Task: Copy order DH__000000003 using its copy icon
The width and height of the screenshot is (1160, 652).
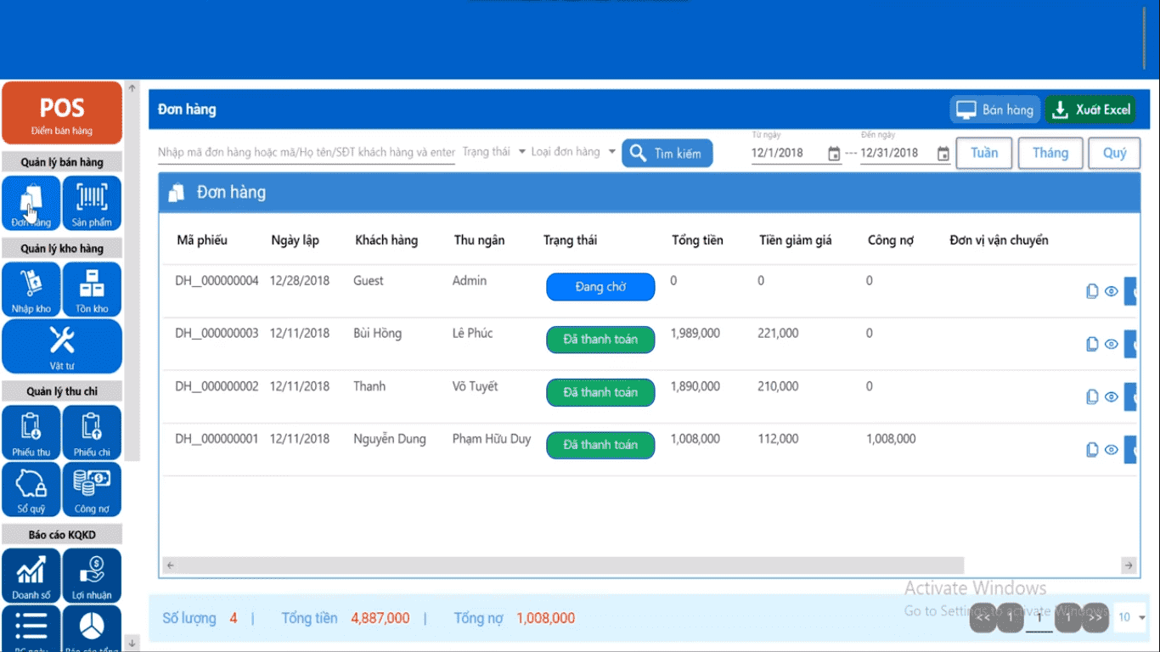Action: point(1093,344)
